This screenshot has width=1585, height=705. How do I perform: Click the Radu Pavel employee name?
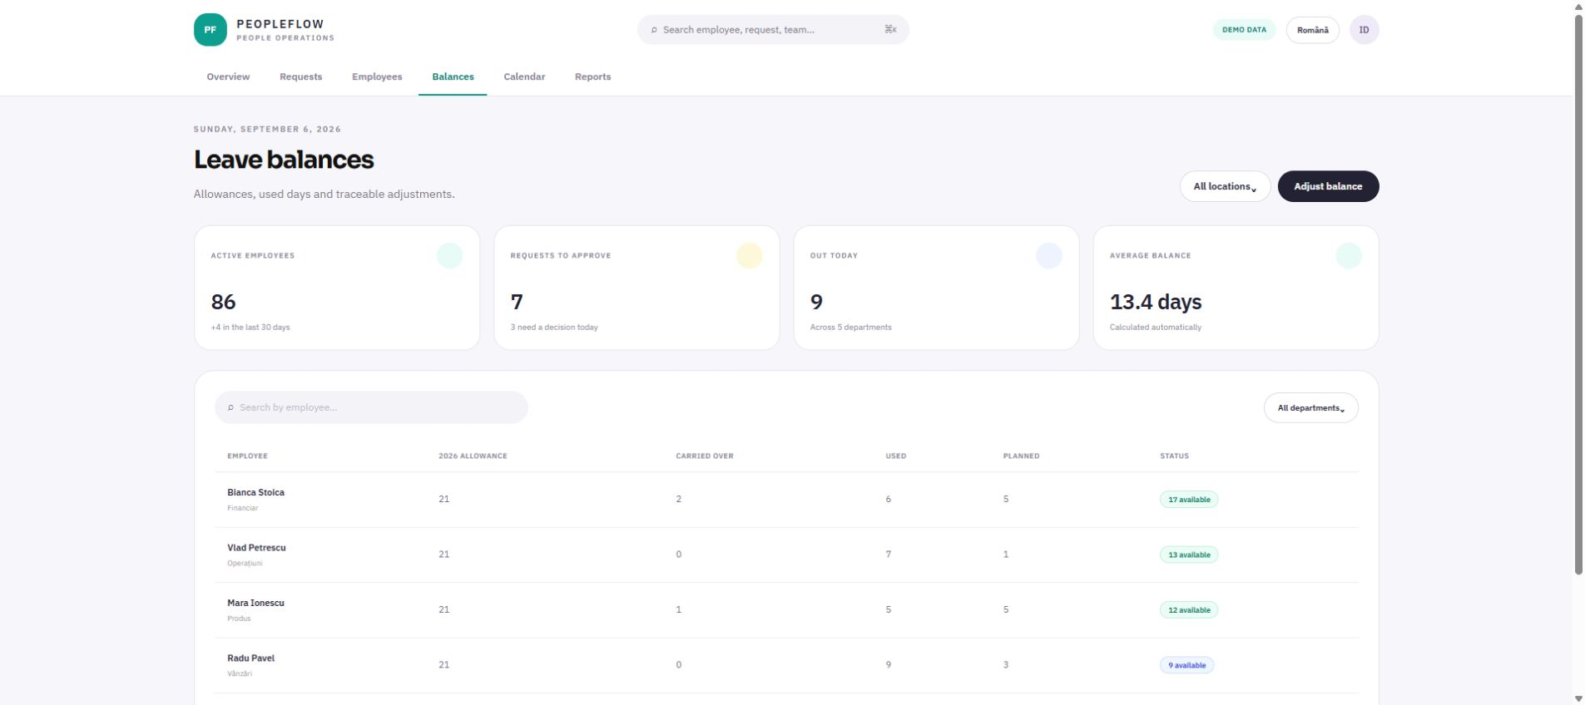pyautogui.click(x=250, y=658)
